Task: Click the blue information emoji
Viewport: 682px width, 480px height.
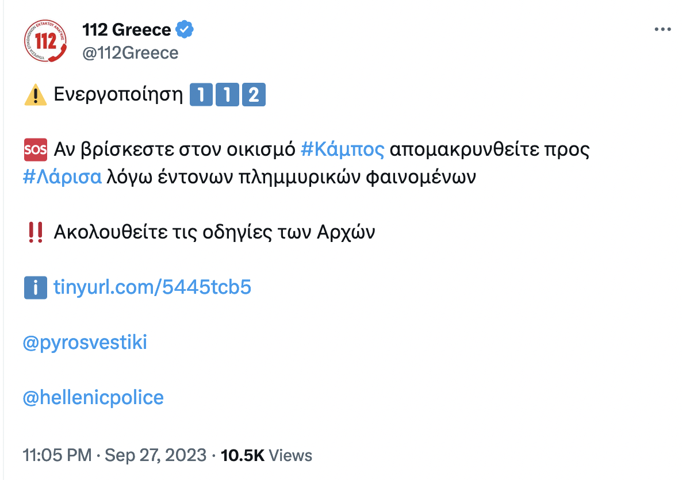Action: click(x=36, y=287)
